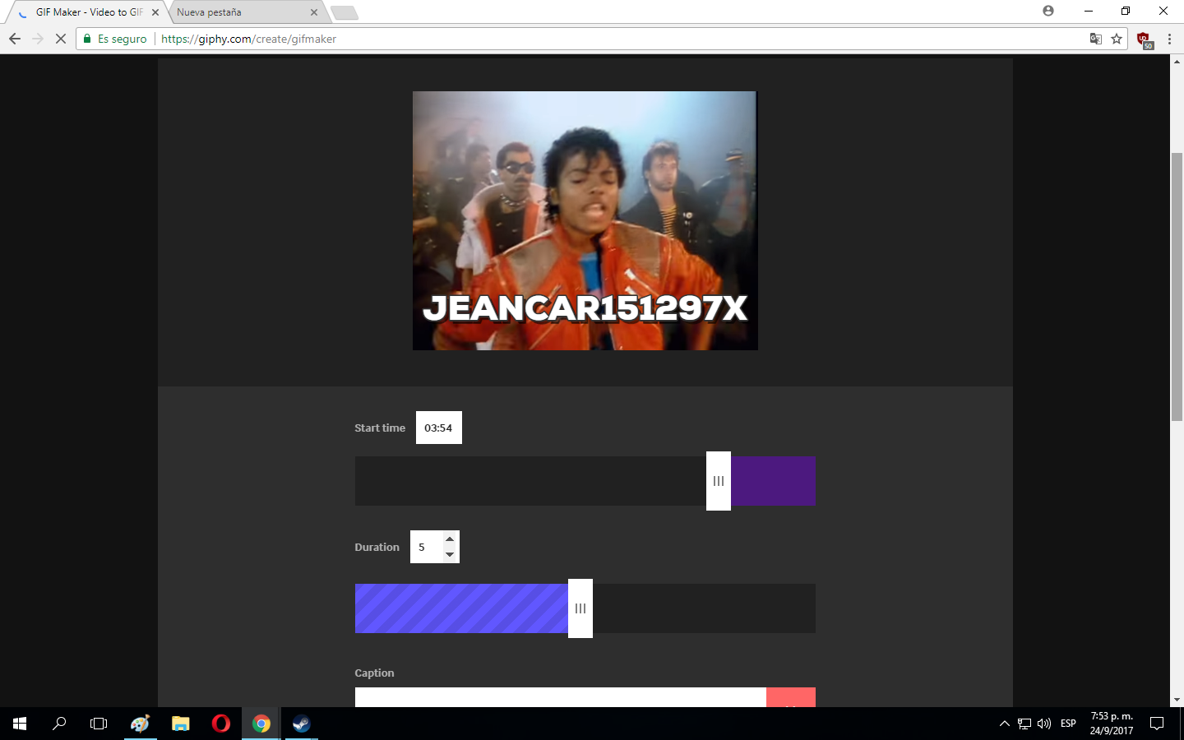Open File Explorer from taskbar
1184x740 pixels.
[x=181, y=724]
